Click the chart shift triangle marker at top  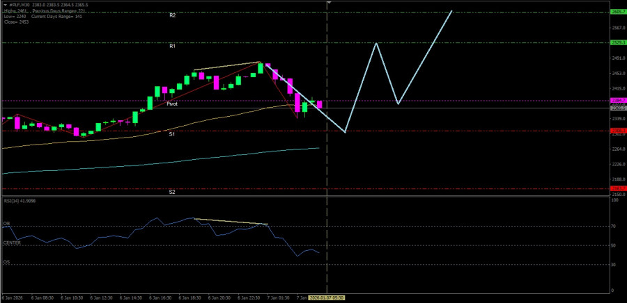328,3
